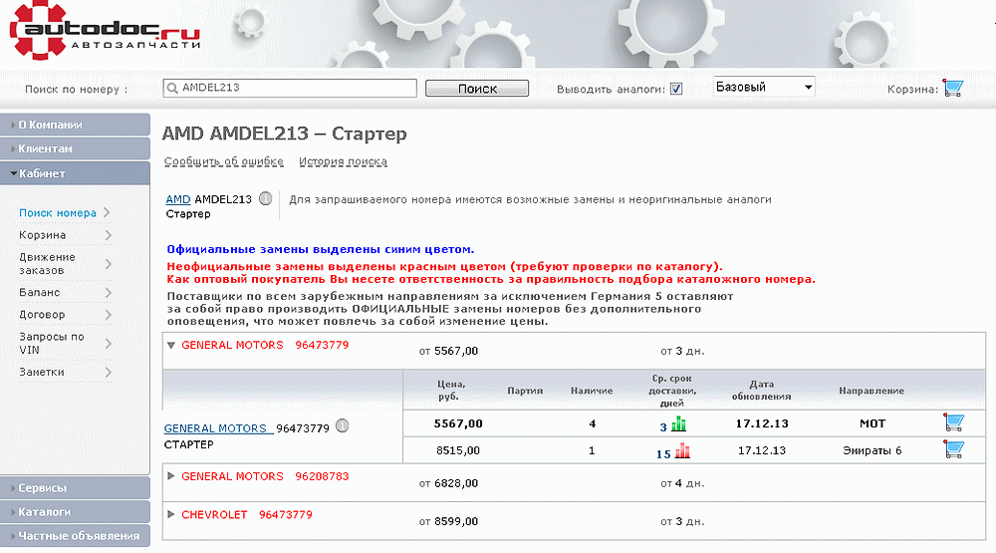Open the История поиска link

pos(343,161)
